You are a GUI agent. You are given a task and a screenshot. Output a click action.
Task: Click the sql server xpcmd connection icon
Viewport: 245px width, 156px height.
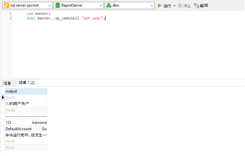click(7, 6)
